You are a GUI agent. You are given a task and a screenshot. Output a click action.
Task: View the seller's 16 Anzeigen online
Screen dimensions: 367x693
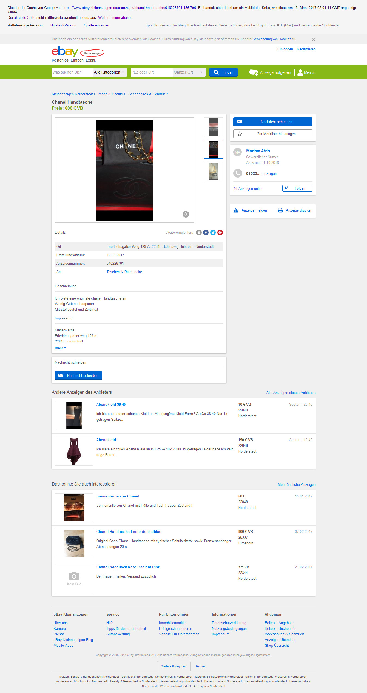click(x=248, y=189)
